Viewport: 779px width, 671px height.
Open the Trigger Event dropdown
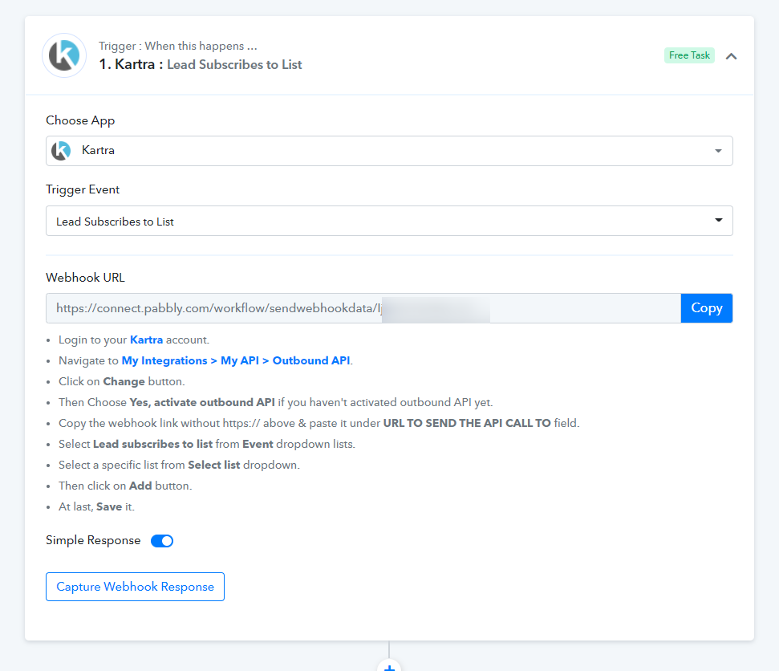(x=389, y=221)
